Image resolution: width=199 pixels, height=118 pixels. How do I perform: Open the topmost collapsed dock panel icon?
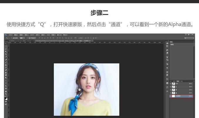(167, 43)
